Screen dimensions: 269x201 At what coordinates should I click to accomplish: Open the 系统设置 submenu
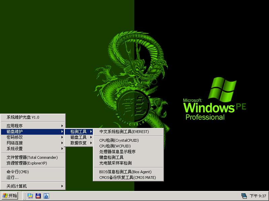point(33,149)
